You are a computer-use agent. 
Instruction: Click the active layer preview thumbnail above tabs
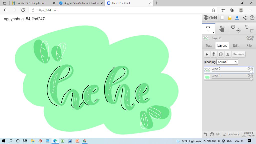point(206,38)
